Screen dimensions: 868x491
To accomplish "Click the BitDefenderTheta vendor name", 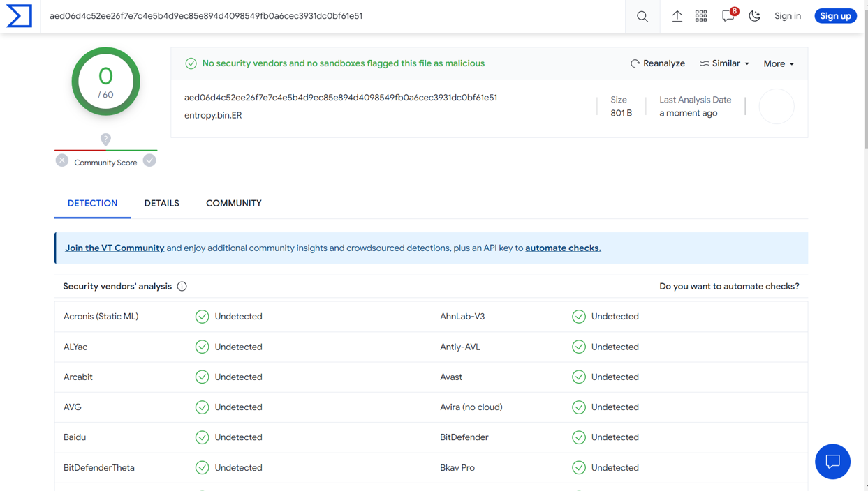I will click(99, 467).
